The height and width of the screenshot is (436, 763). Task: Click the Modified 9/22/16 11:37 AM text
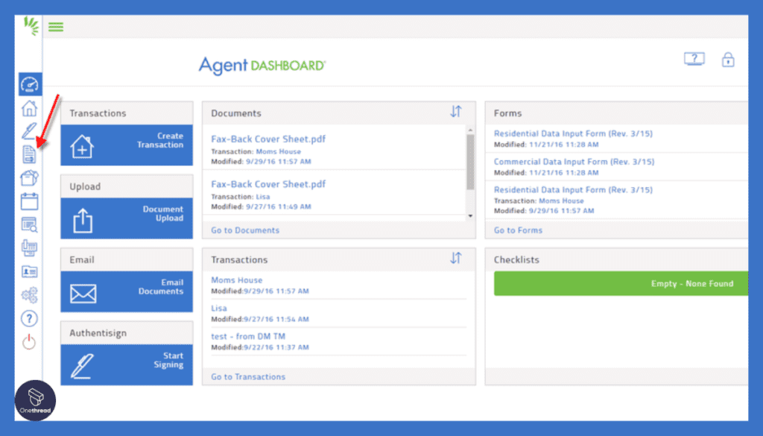pos(260,347)
